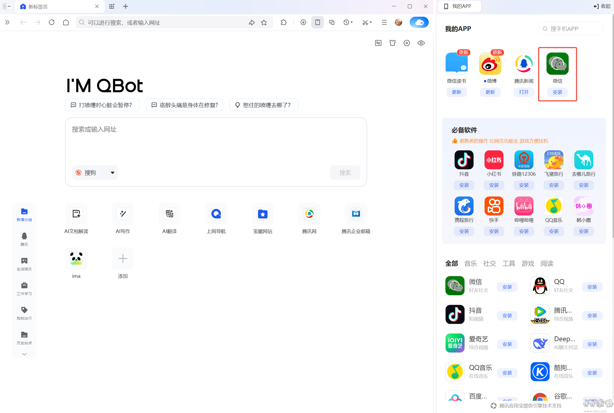Take a screenshot with the scissors tool
The height and width of the screenshot is (413, 614).
click(366, 22)
